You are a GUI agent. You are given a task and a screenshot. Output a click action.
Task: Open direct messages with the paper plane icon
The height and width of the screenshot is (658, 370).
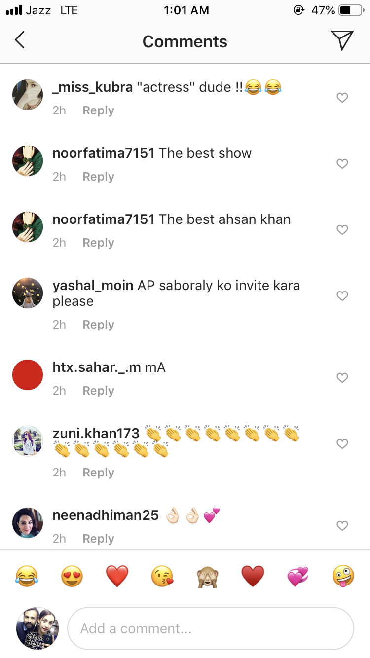click(x=342, y=40)
